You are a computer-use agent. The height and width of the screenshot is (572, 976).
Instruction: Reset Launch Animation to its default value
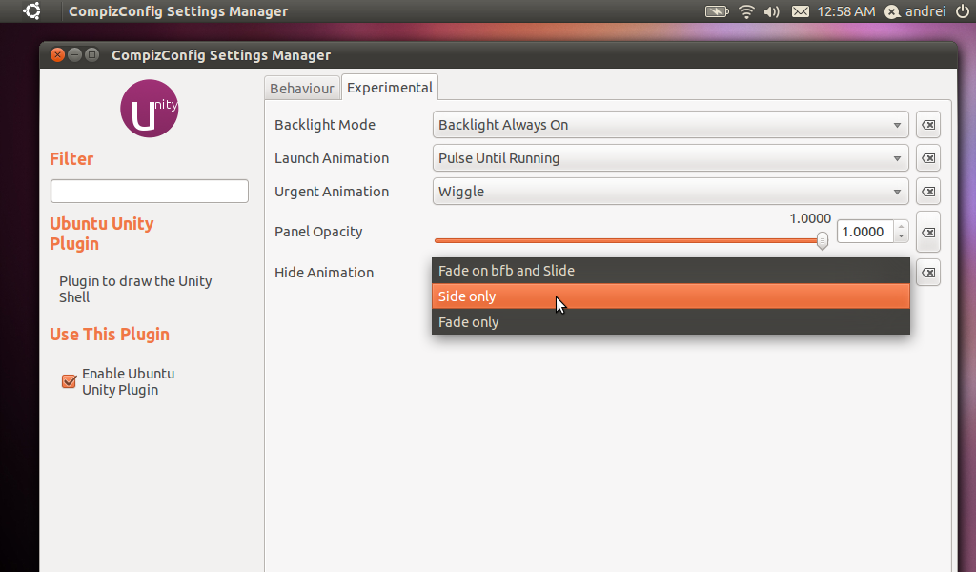(x=928, y=158)
